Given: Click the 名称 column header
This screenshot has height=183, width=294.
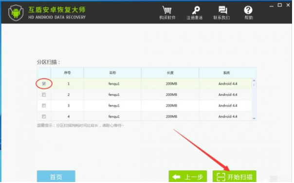Looking at the screenshot, I should (x=112, y=73).
